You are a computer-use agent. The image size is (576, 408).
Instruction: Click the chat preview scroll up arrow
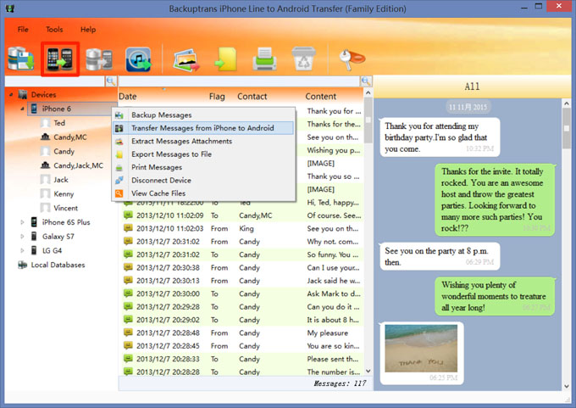[x=567, y=104]
